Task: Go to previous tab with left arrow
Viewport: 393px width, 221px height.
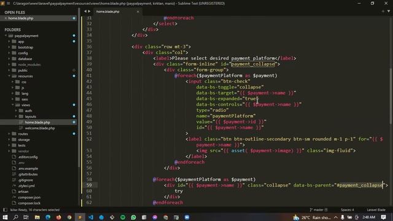Action: tap(85, 11)
